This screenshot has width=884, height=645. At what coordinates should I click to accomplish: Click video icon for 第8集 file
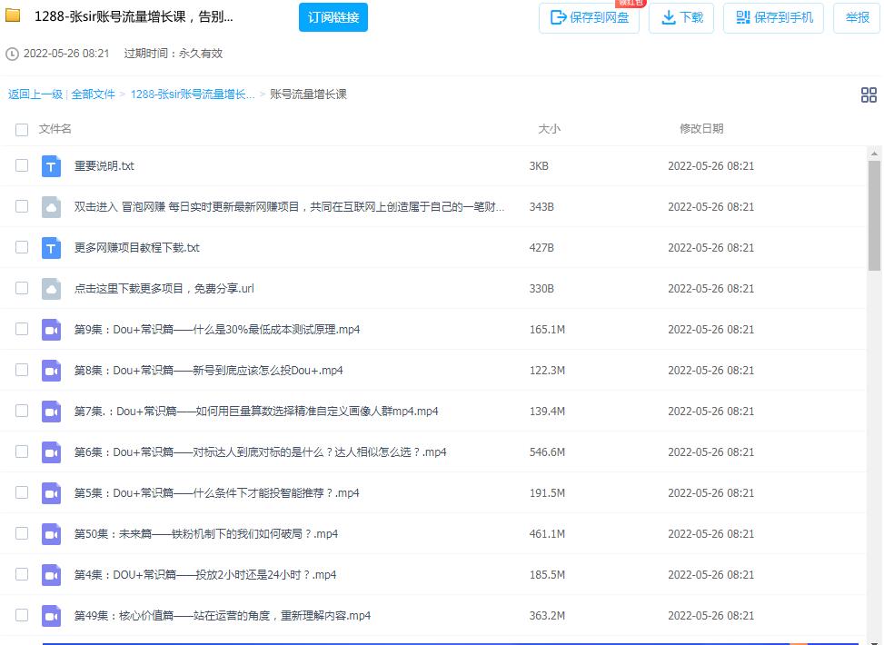(x=51, y=371)
